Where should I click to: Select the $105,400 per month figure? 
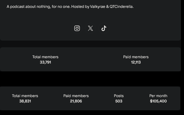[158, 101]
